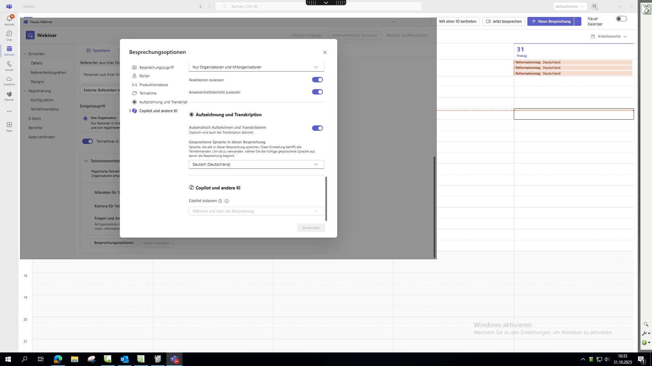Open the OneDrive cloud icon
The height and width of the screenshot is (366, 652).
click(9, 80)
